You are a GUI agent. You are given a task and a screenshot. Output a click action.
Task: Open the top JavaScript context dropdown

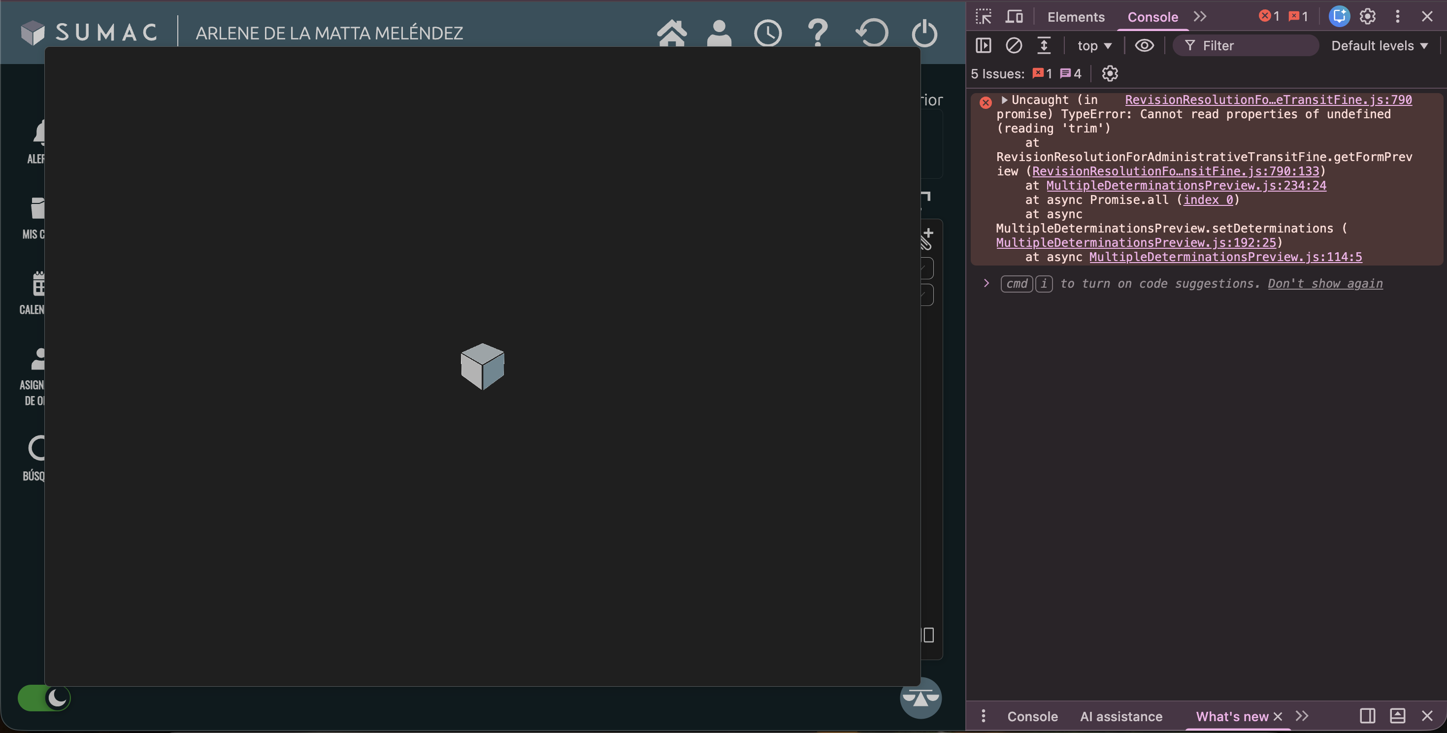coord(1094,45)
